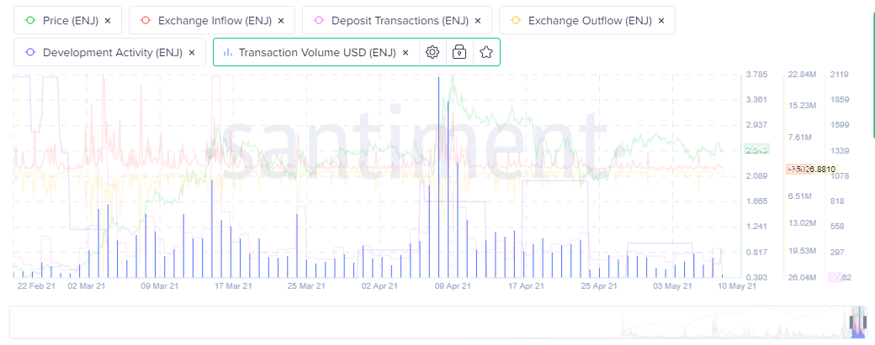Viewport: 875px width, 345px height.
Task: Click the 1078 axis value
Action: point(840,175)
